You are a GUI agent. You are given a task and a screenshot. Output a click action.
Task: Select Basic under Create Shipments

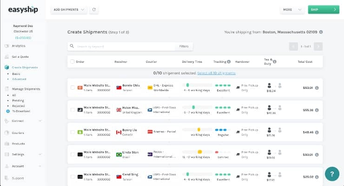(x=16, y=73)
